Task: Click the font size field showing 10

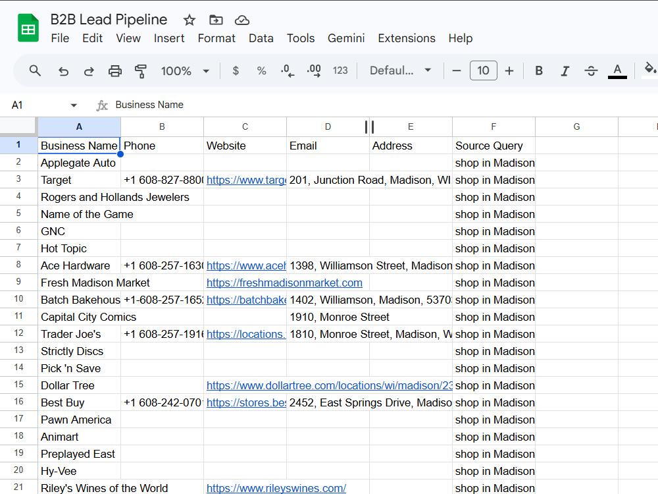Action: tap(483, 70)
